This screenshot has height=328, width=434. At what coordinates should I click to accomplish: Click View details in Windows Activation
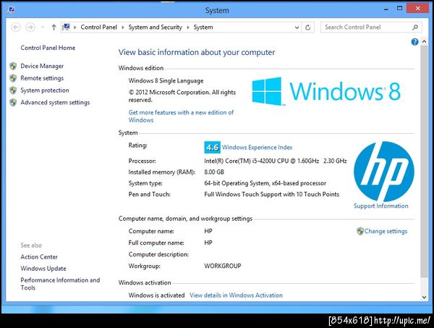tap(236, 295)
